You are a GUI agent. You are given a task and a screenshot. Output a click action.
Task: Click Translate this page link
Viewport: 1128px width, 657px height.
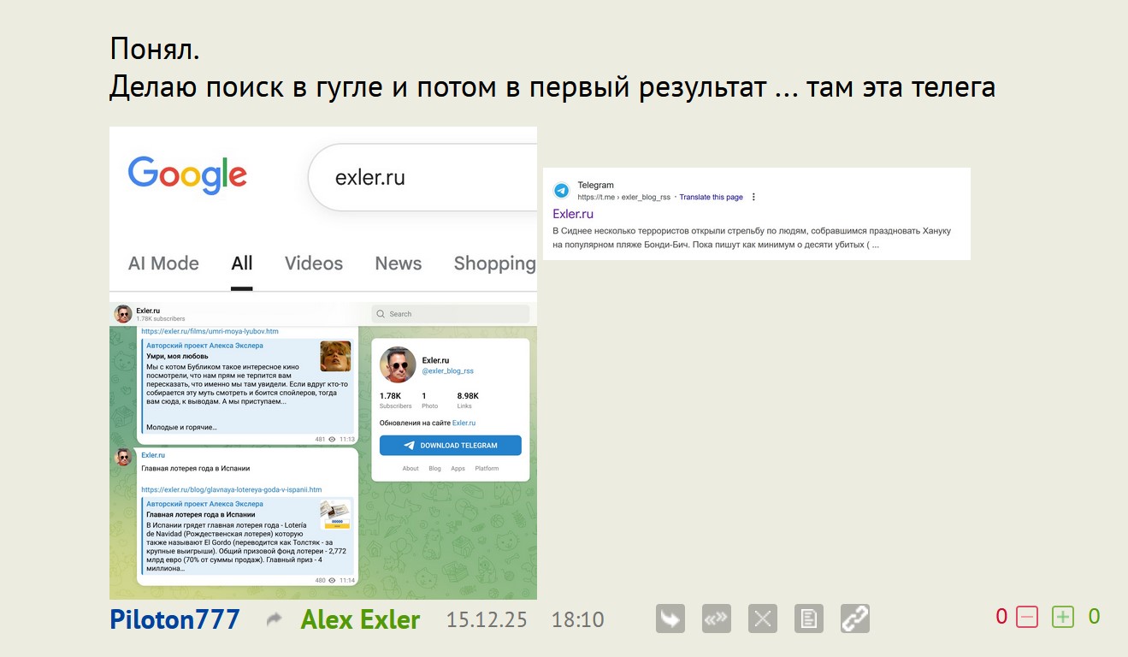point(711,197)
